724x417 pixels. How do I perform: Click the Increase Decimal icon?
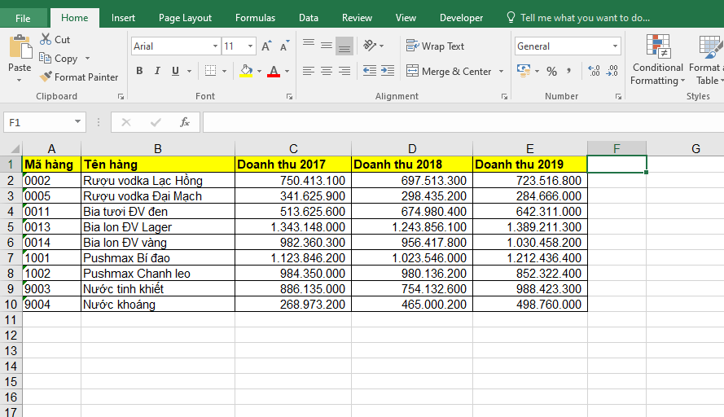pos(593,72)
